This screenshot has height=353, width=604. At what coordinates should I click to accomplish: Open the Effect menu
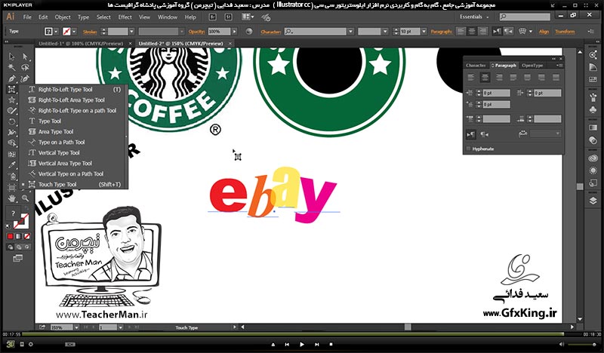[125, 17]
